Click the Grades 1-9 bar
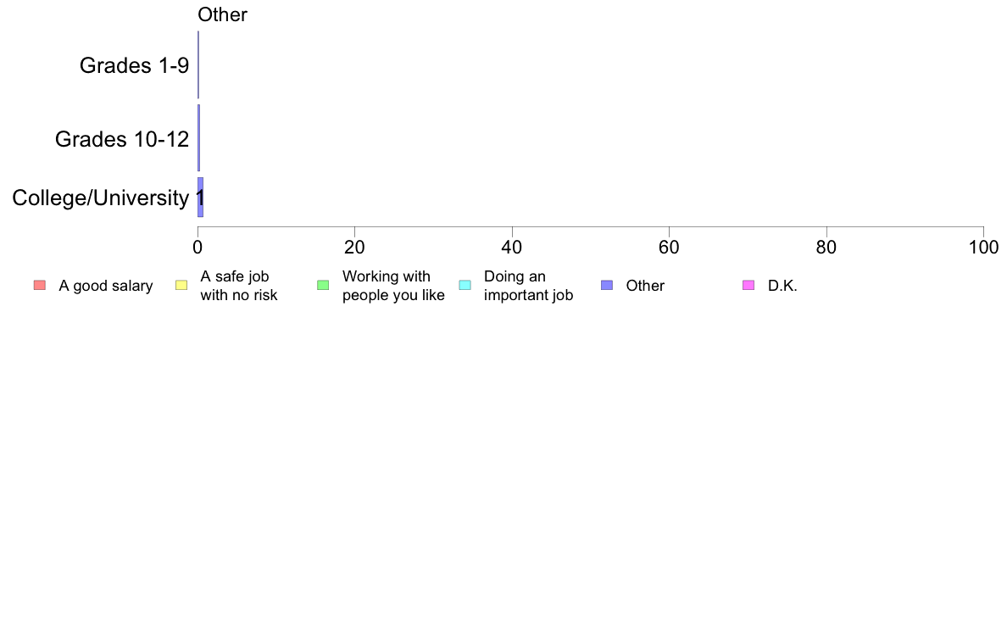 pos(198,65)
